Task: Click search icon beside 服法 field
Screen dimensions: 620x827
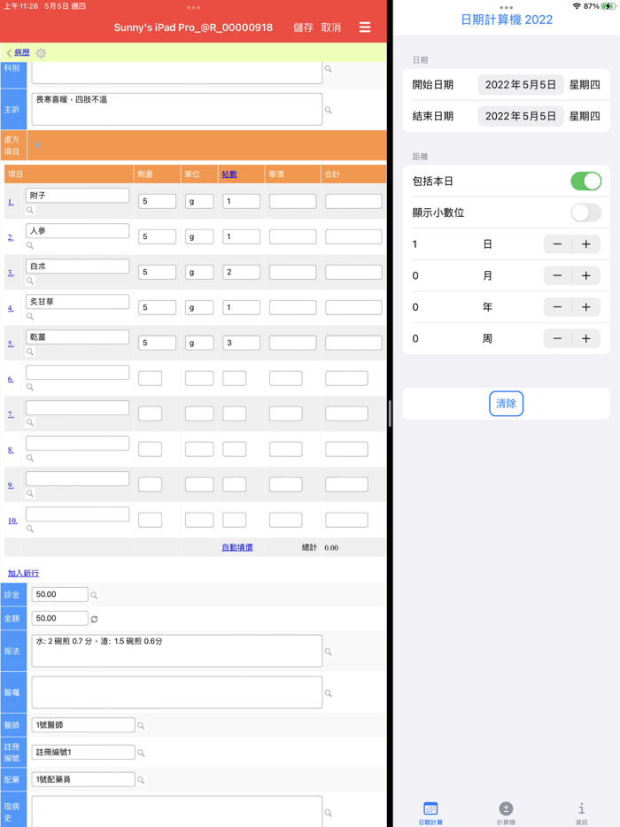Action: pos(329,652)
